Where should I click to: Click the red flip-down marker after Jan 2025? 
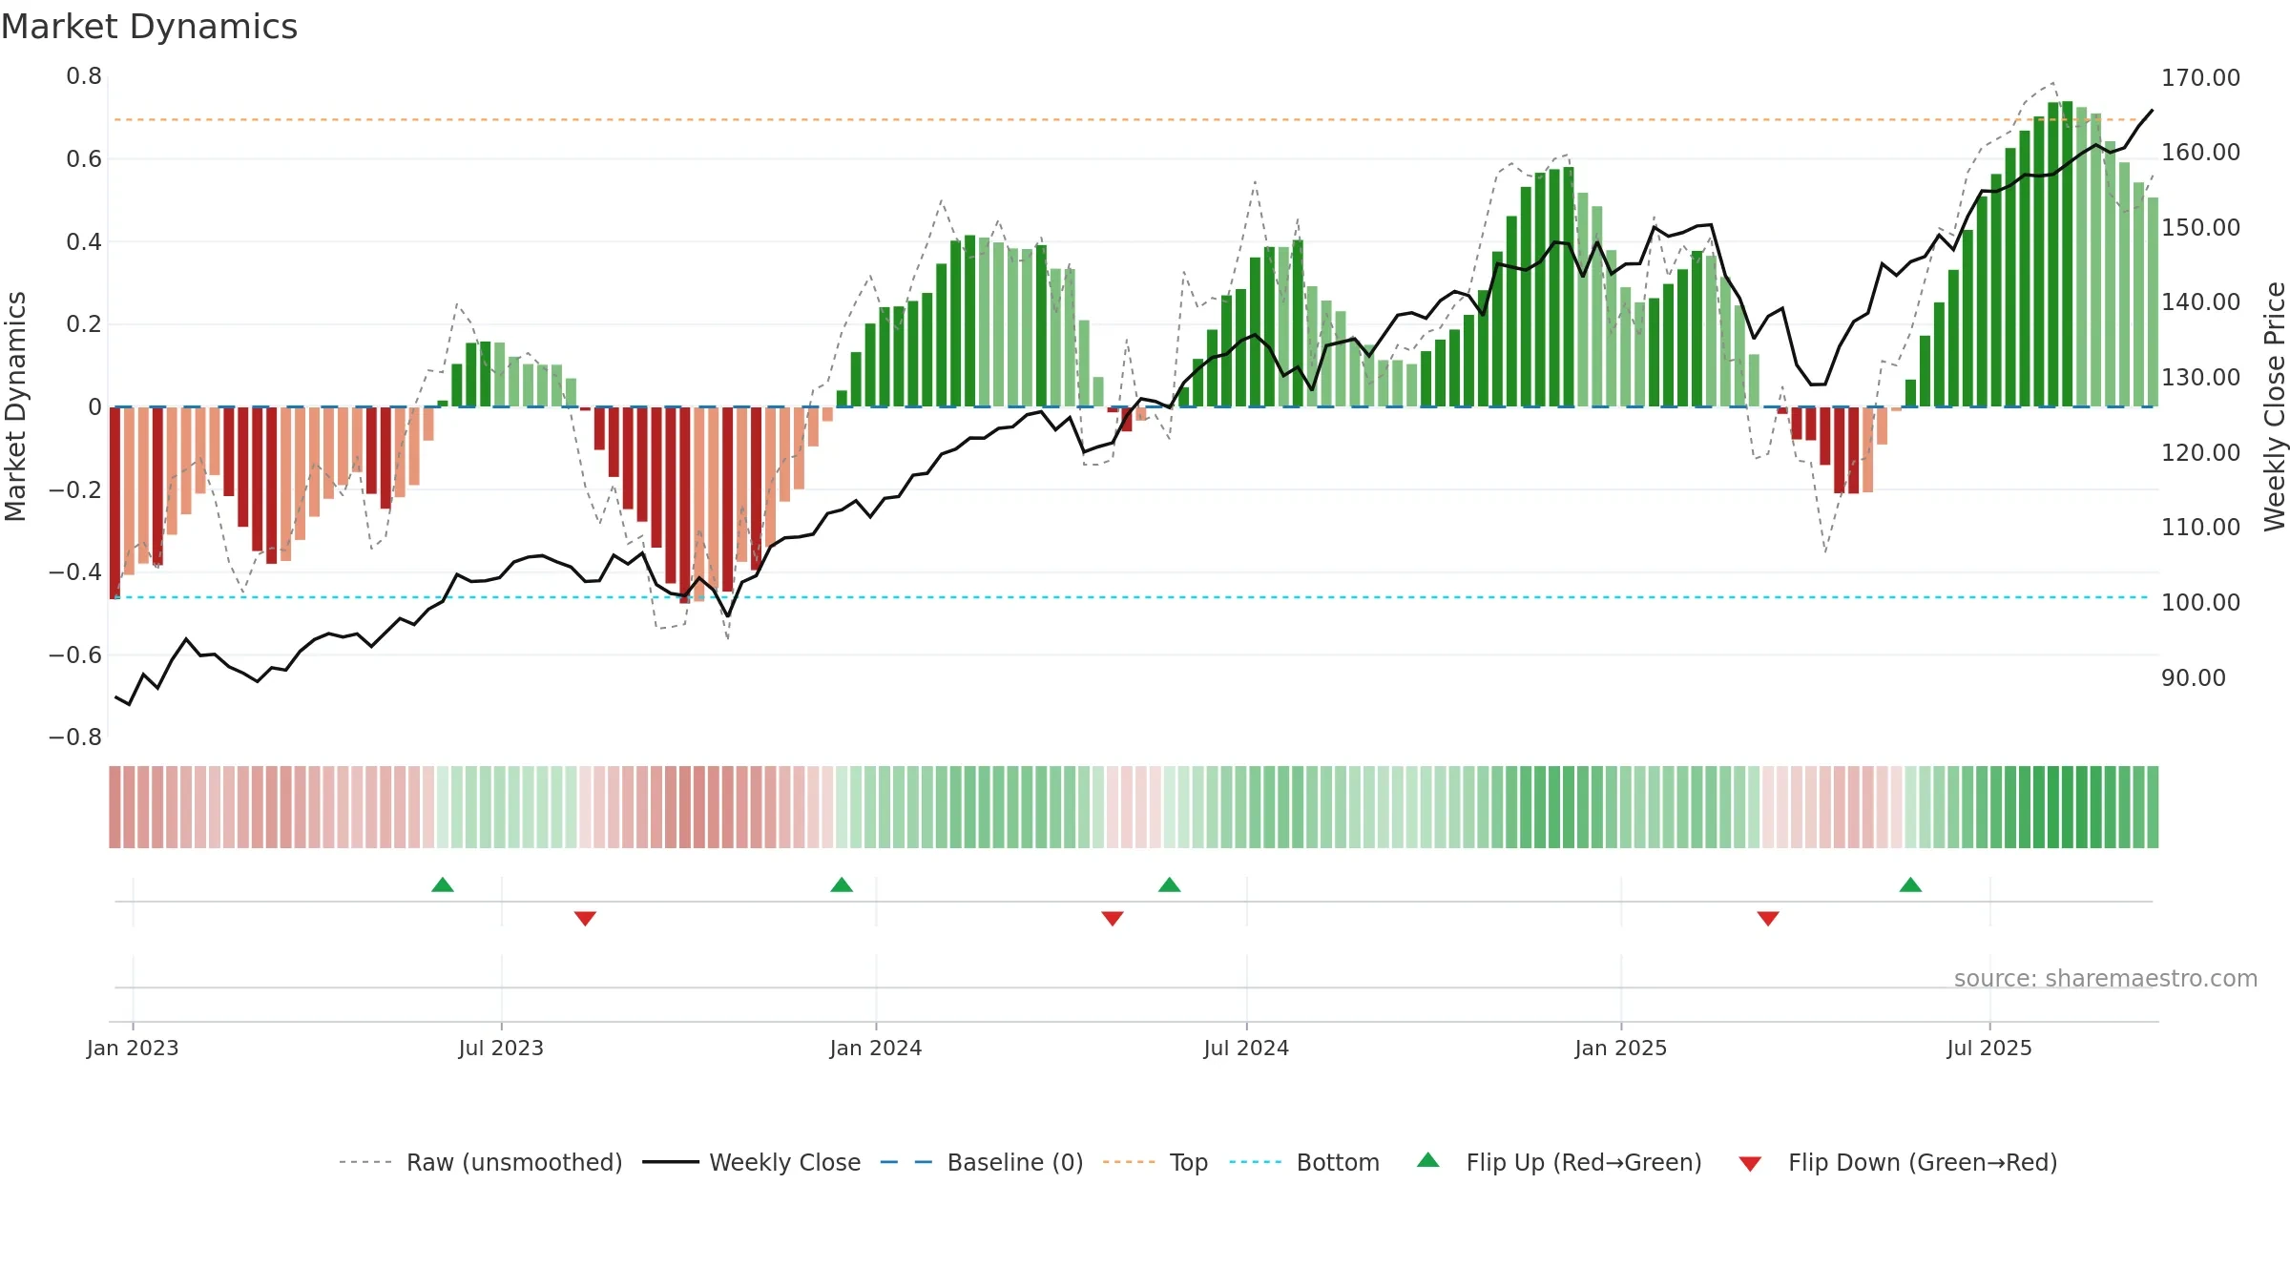pos(1768,918)
